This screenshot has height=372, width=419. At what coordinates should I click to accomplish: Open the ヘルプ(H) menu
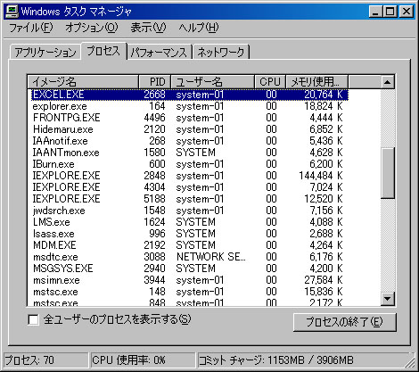pos(199,28)
